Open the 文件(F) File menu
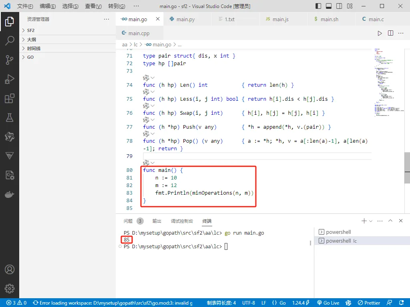This screenshot has width=410, height=307. [x=25, y=6]
